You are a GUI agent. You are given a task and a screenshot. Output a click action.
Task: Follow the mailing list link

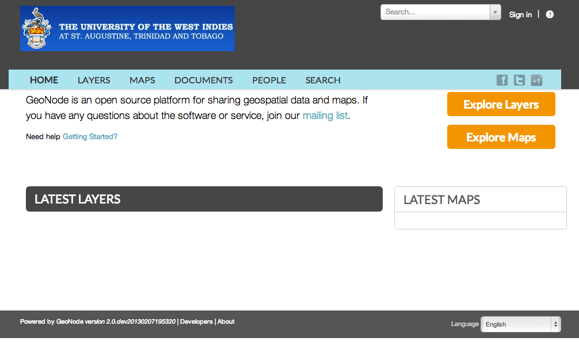[x=325, y=116]
